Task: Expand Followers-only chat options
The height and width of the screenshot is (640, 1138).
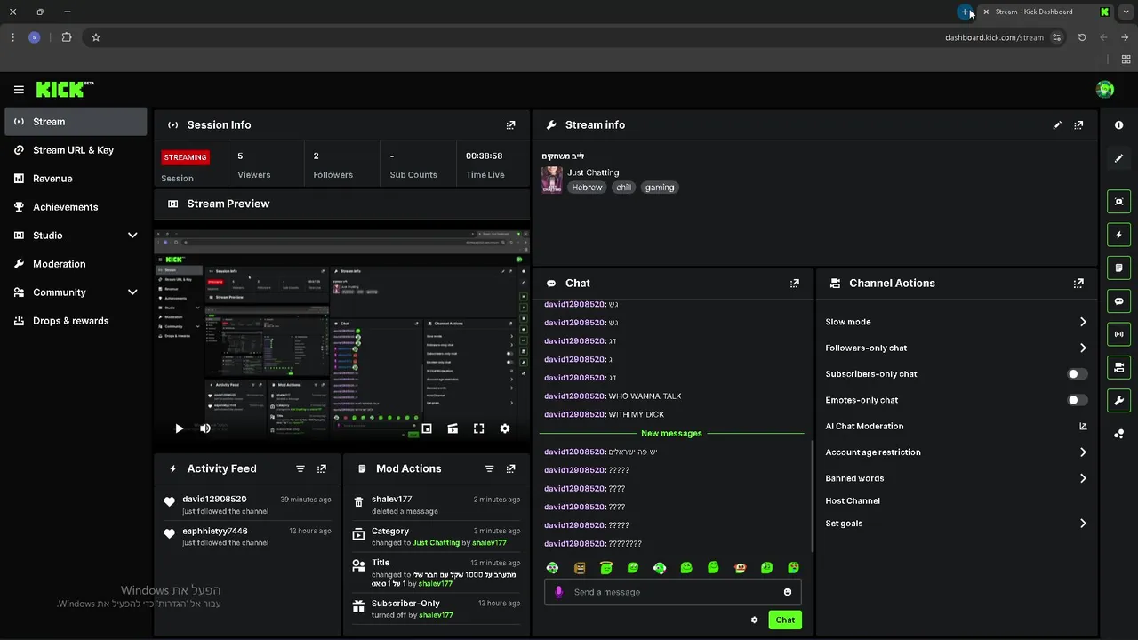Action: pyautogui.click(x=1083, y=348)
